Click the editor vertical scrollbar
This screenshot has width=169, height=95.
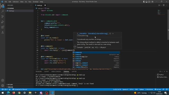point(168,25)
